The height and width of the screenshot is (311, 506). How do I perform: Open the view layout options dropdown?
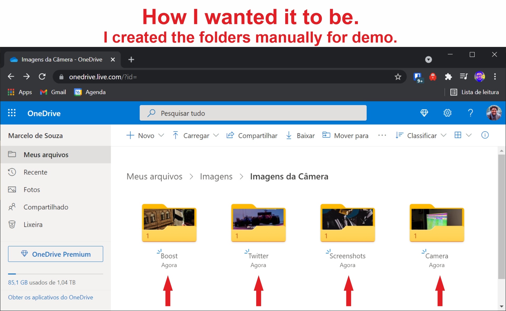[x=463, y=135]
